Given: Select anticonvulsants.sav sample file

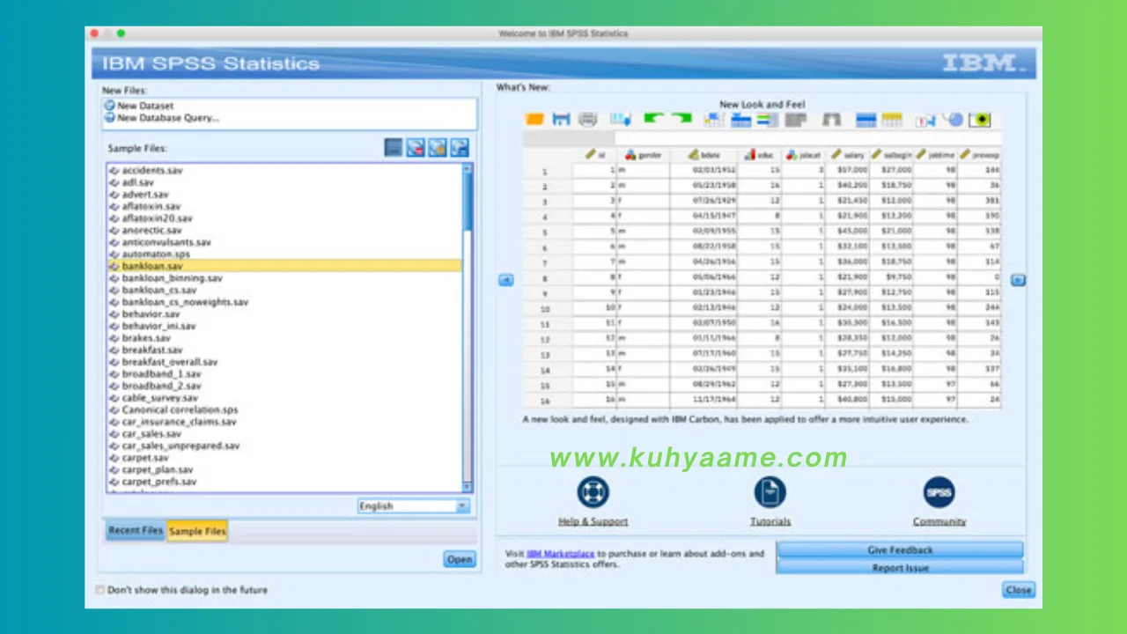Looking at the screenshot, I should 284,242.
